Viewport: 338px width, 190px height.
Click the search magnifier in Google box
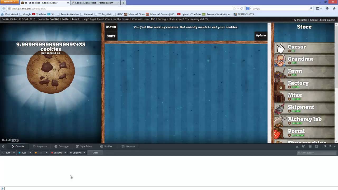311,8
